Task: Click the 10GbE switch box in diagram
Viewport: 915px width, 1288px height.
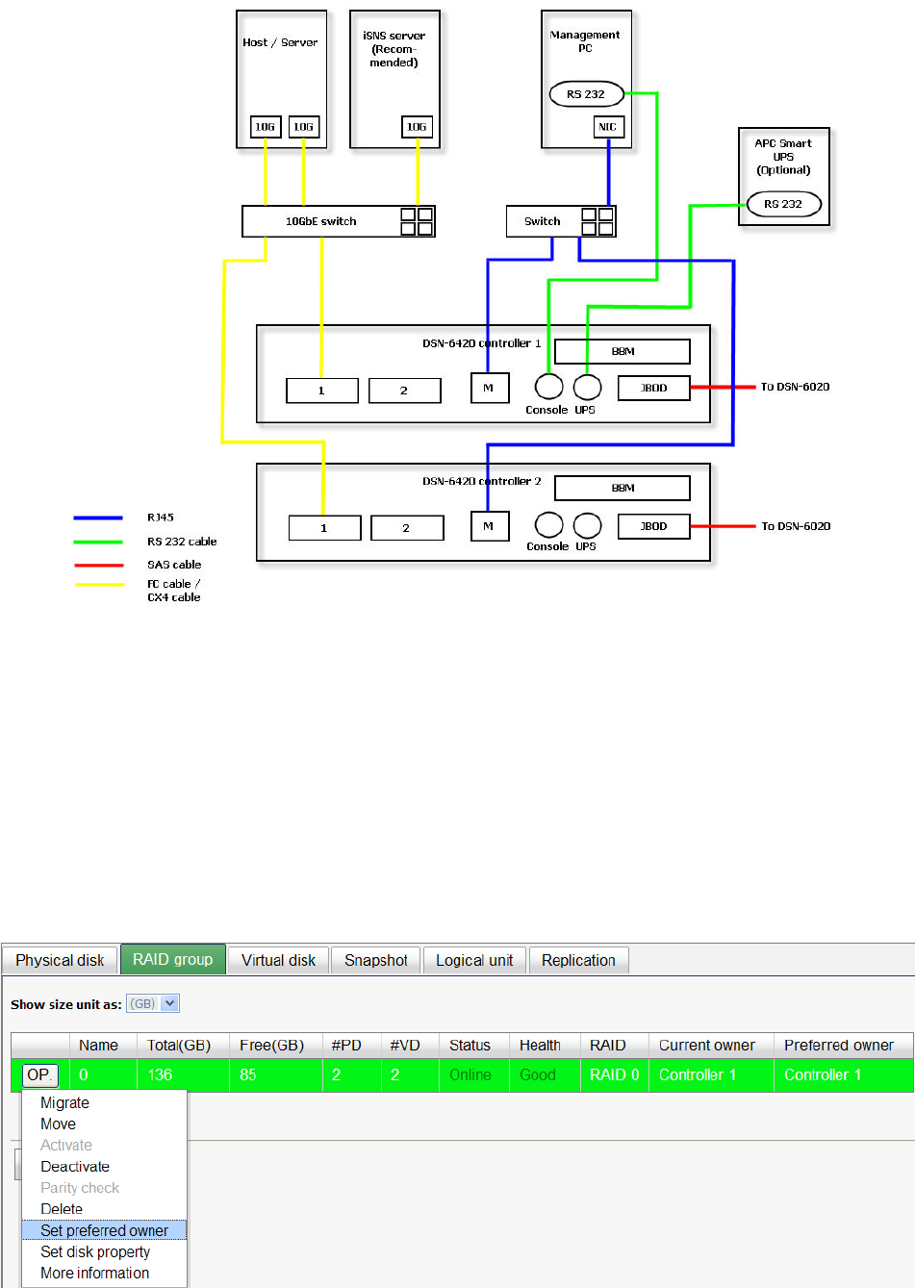Action: (x=339, y=221)
